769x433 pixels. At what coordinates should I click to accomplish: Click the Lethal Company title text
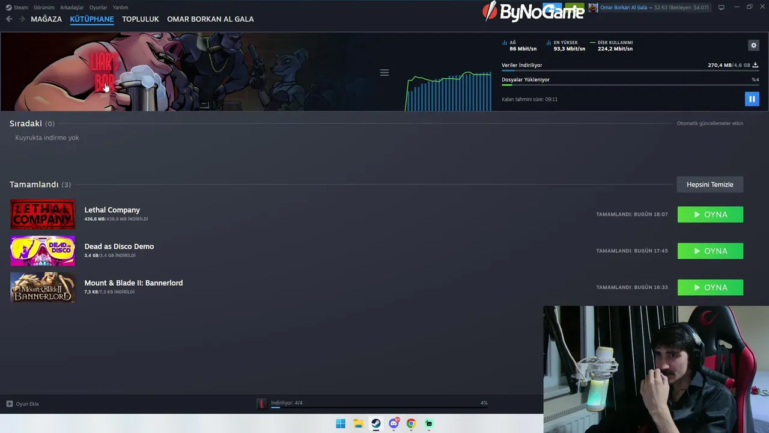coord(112,210)
